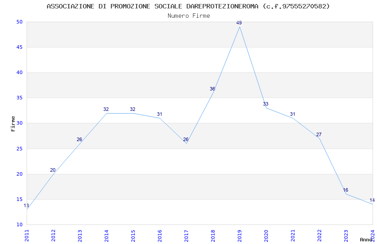
Task: Click the Firme y-axis label
Action: pyautogui.click(x=13, y=124)
